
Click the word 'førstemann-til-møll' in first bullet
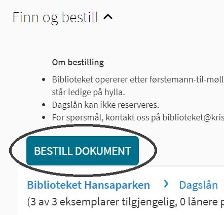[x=187, y=79]
